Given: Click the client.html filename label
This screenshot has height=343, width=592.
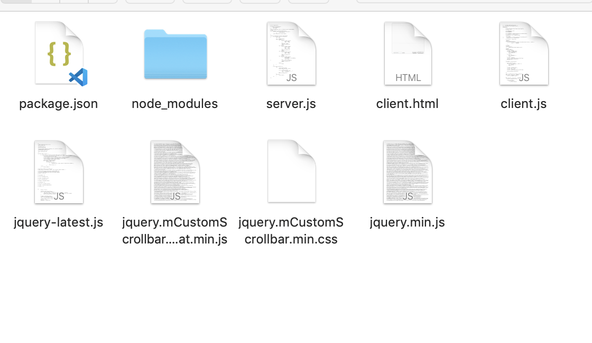Looking at the screenshot, I should coord(407,104).
